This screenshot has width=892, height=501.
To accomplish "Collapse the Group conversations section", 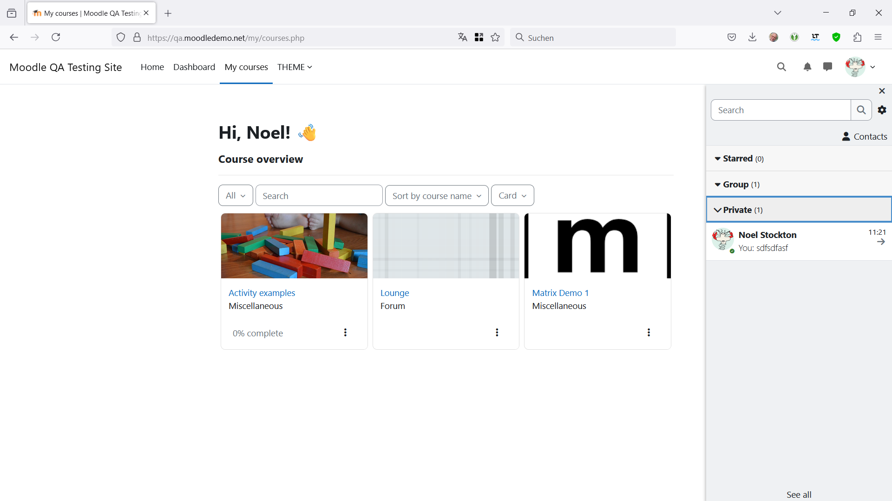I will coord(799,185).
